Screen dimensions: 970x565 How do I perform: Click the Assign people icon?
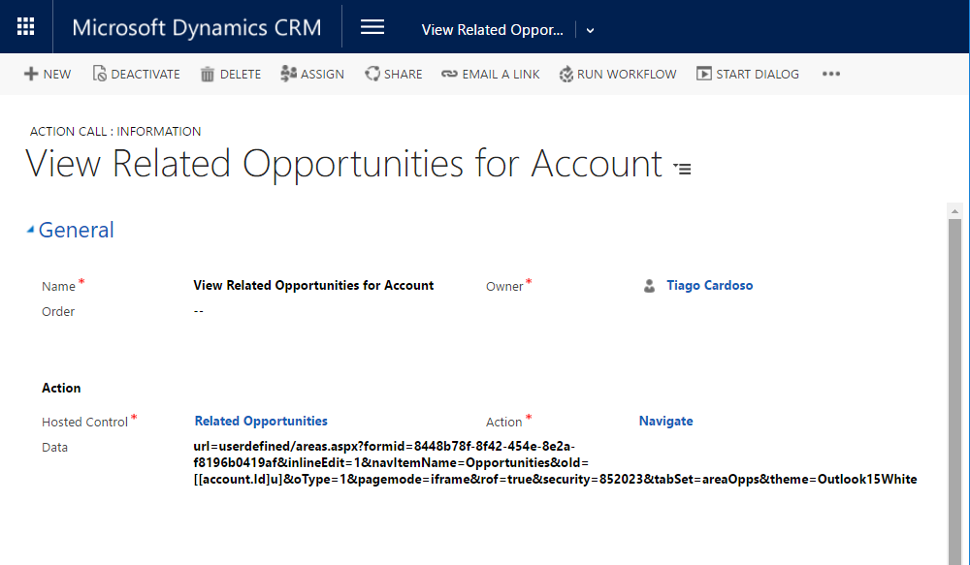point(288,74)
